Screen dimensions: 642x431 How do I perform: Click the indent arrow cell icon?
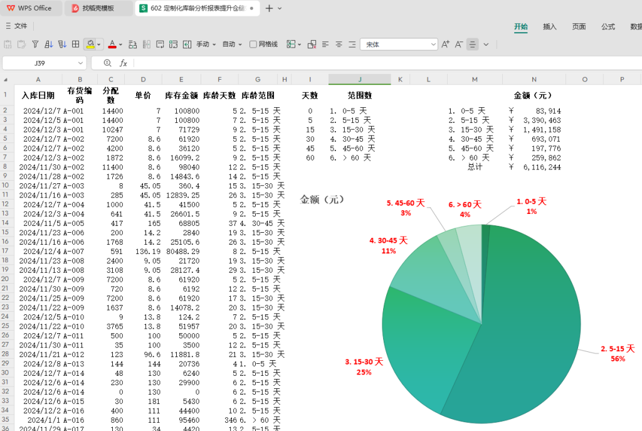[x=187, y=45]
